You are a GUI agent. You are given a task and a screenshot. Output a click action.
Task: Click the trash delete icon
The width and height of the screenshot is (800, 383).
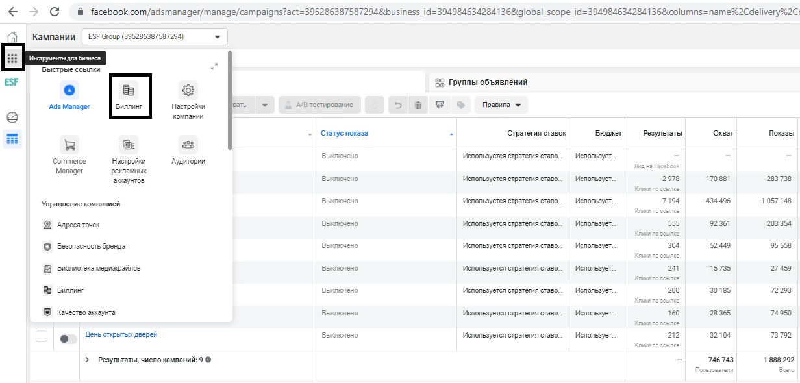pyautogui.click(x=418, y=105)
